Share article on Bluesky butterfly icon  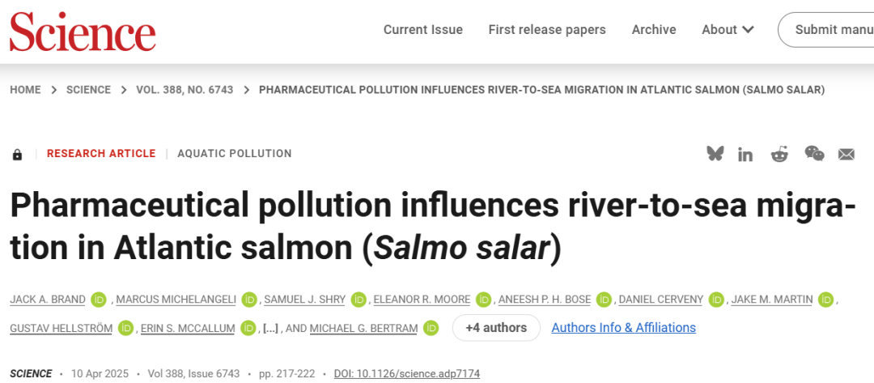(715, 154)
